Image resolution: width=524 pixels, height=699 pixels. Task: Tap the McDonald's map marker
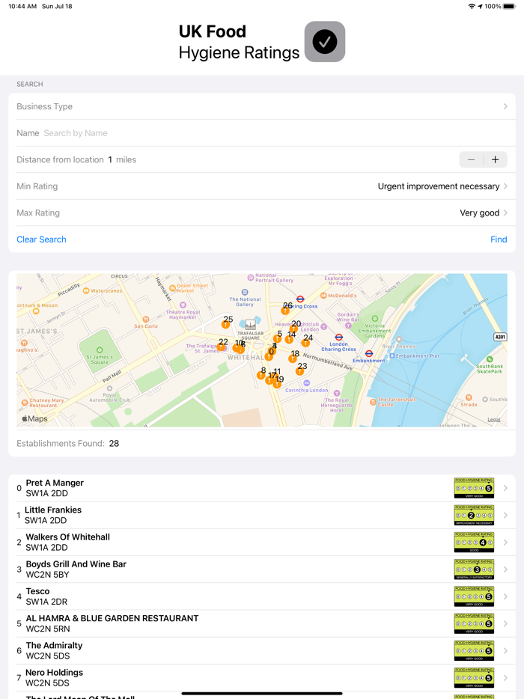[x=324, y=296]
